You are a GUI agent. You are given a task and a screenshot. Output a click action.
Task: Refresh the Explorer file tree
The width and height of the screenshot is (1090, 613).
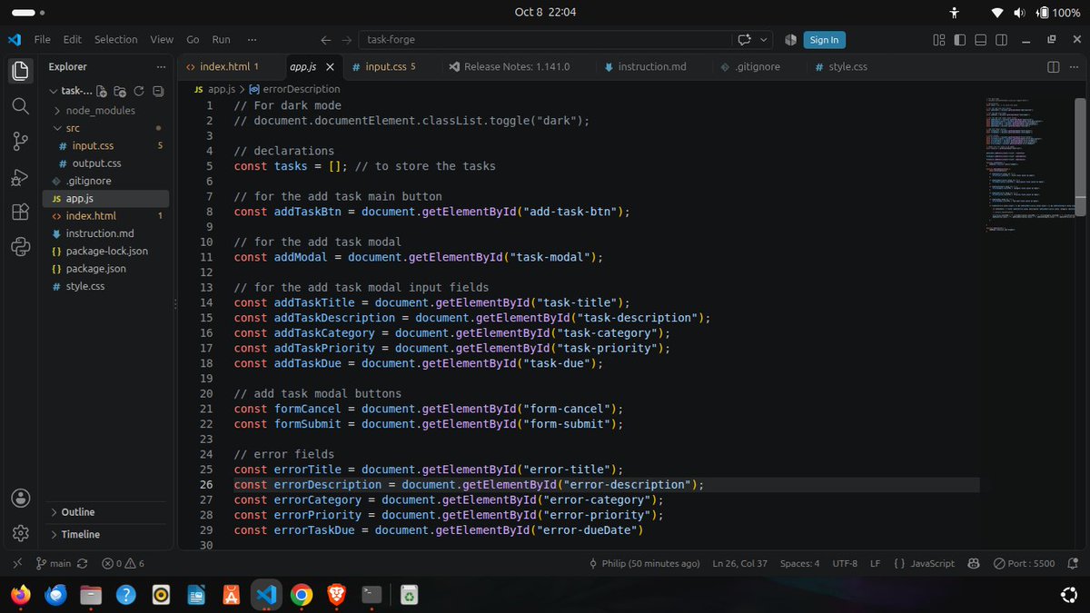click(x=139, y=91)
